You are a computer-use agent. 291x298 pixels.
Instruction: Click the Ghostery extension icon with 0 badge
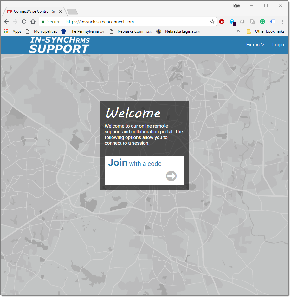[x=233, y=22]
